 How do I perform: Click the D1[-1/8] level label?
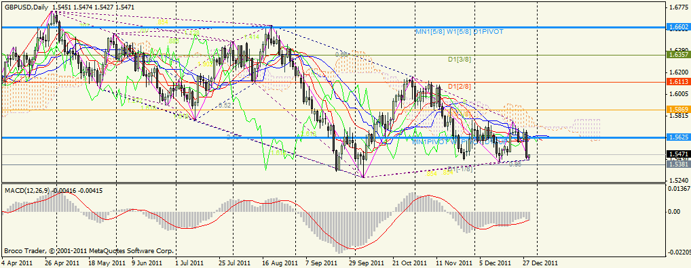[x=460, y=169]
